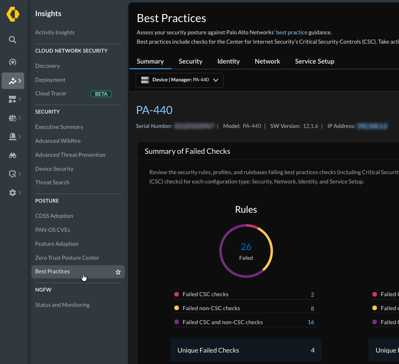Click the 26 Failed count in chart

pyautogui.click(x=246, y=247)
